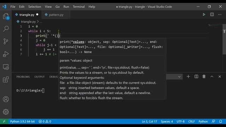Viewport: 226px width, 127px height.
Task: Click Ln 3, Col 17 in status bar
Action: click(149, 121)
